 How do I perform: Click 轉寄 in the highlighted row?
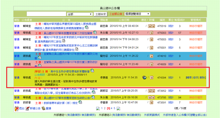pos(189,78)
